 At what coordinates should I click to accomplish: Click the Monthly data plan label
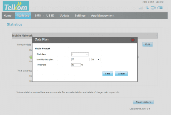(45, 59)
